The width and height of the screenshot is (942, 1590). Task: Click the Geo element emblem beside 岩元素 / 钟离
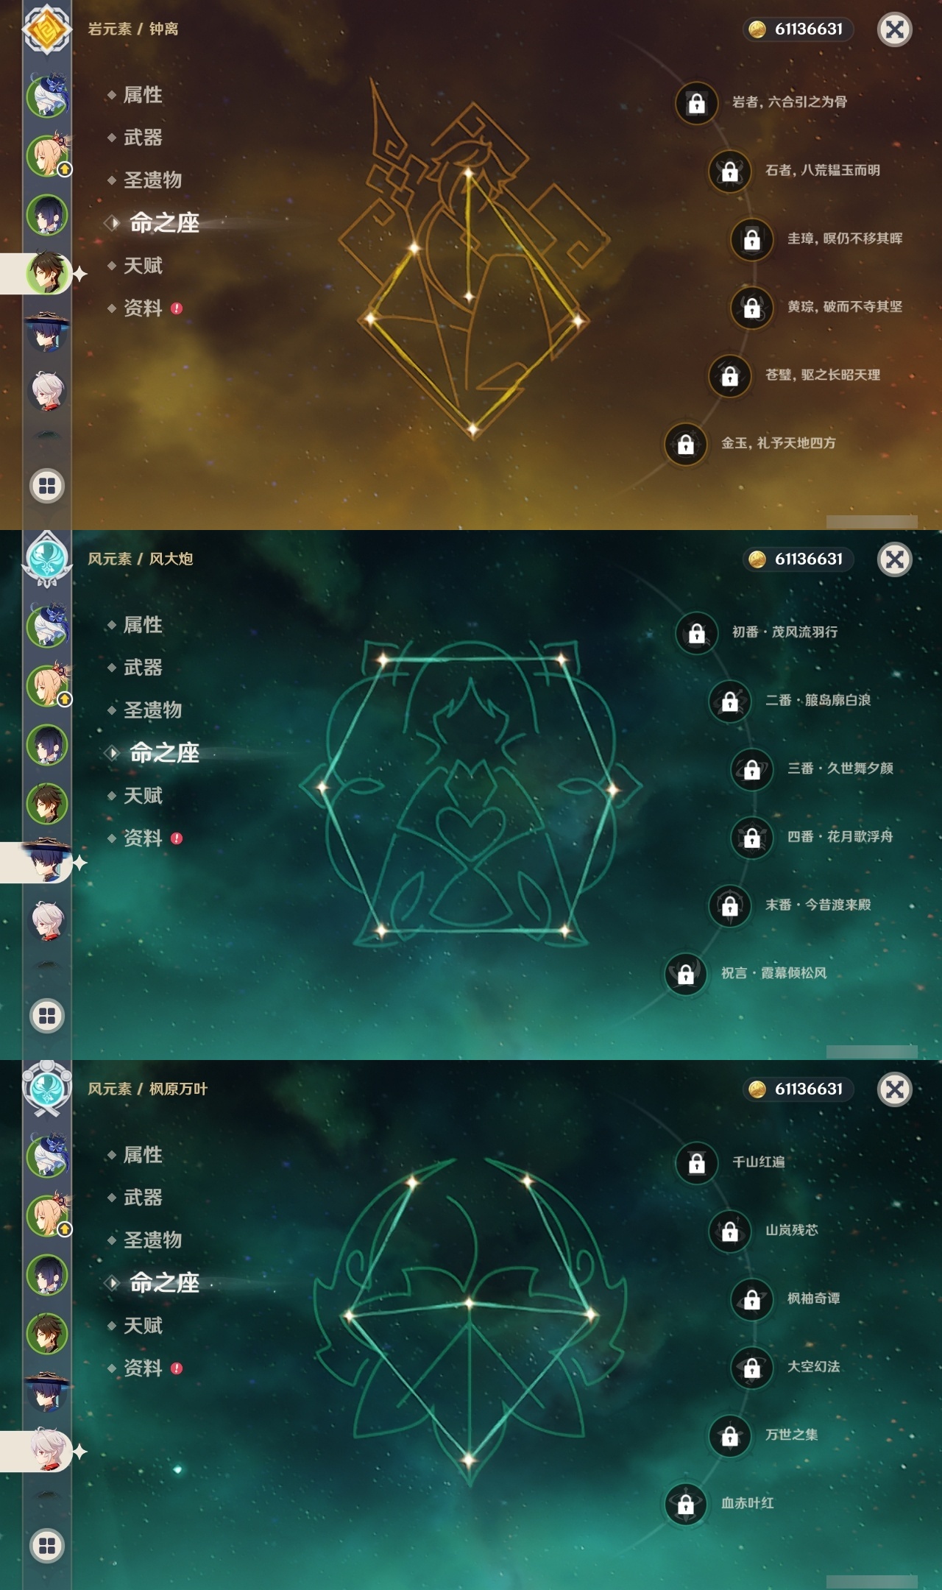coord(47,29)
